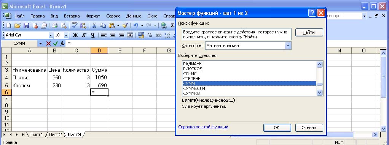This screenshot has width=389, height=145.
Task: Select СУММЕСЛИ in the function list
Action: (x=249, y=88)
